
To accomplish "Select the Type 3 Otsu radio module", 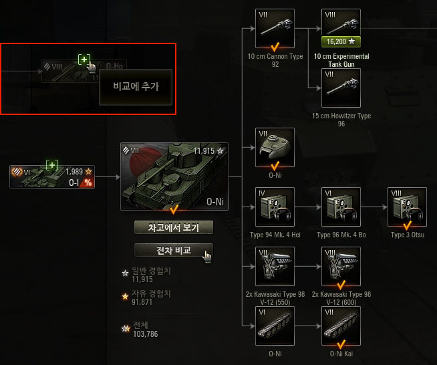I will (x=407, y=207).
